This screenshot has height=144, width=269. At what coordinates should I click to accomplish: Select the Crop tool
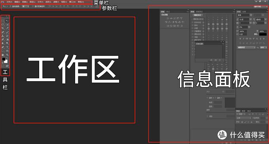[x=3, y=28]
